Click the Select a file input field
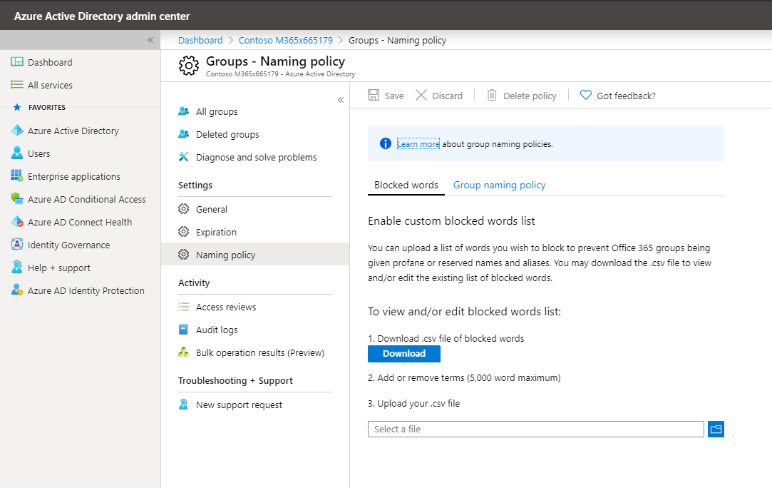The height and width of the screenshot is (488, 772). [535, 429]
